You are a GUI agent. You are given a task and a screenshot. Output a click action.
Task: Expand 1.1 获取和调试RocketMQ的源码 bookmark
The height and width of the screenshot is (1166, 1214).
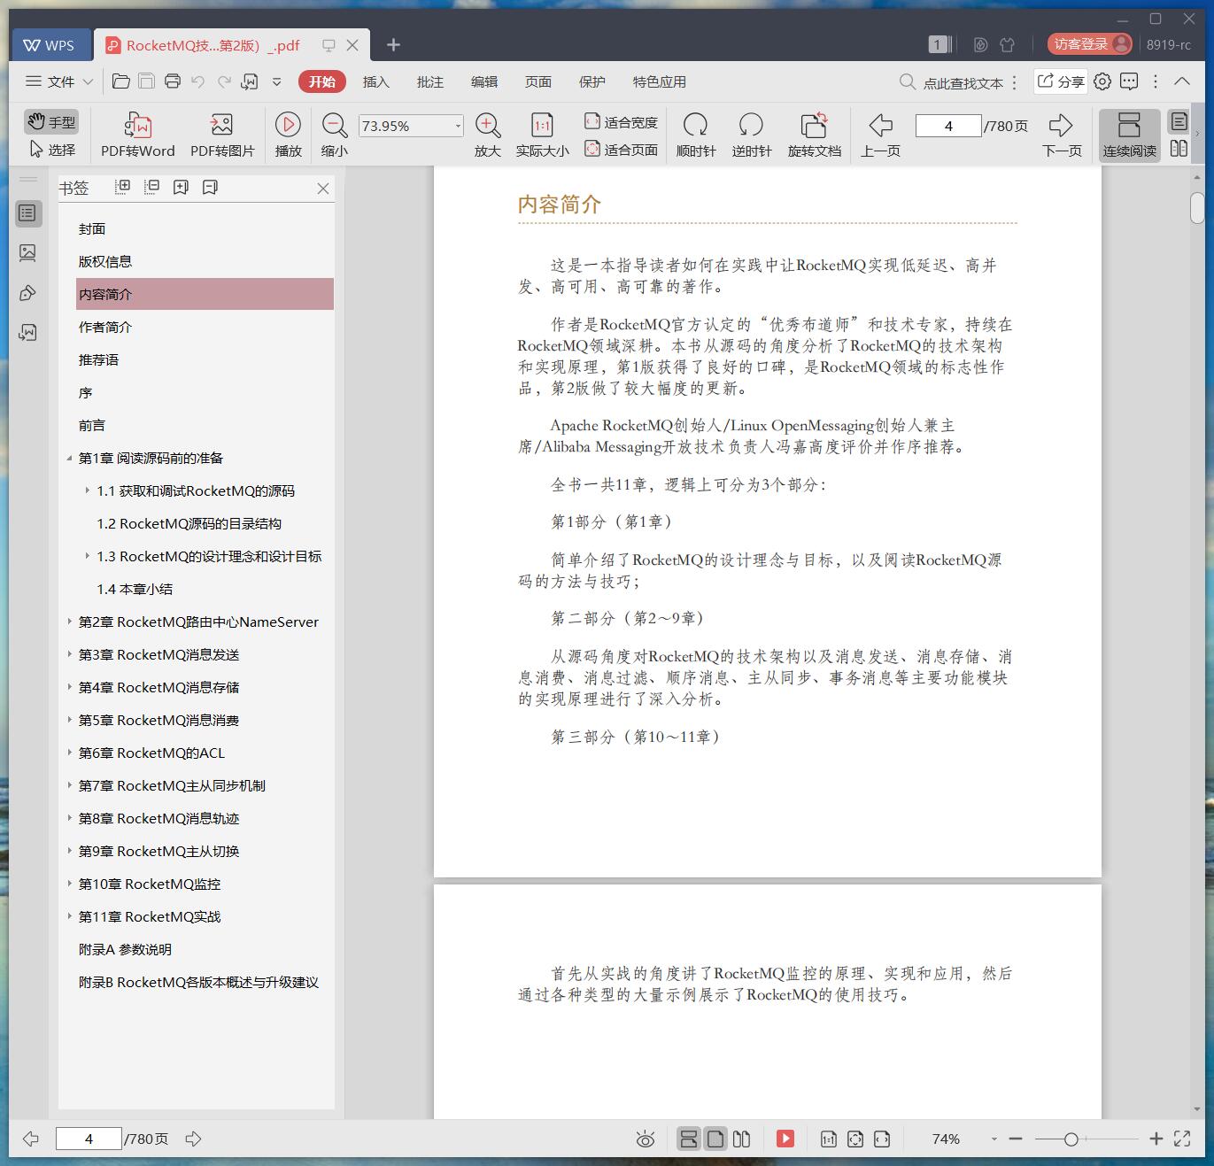(x=87, y=490)
